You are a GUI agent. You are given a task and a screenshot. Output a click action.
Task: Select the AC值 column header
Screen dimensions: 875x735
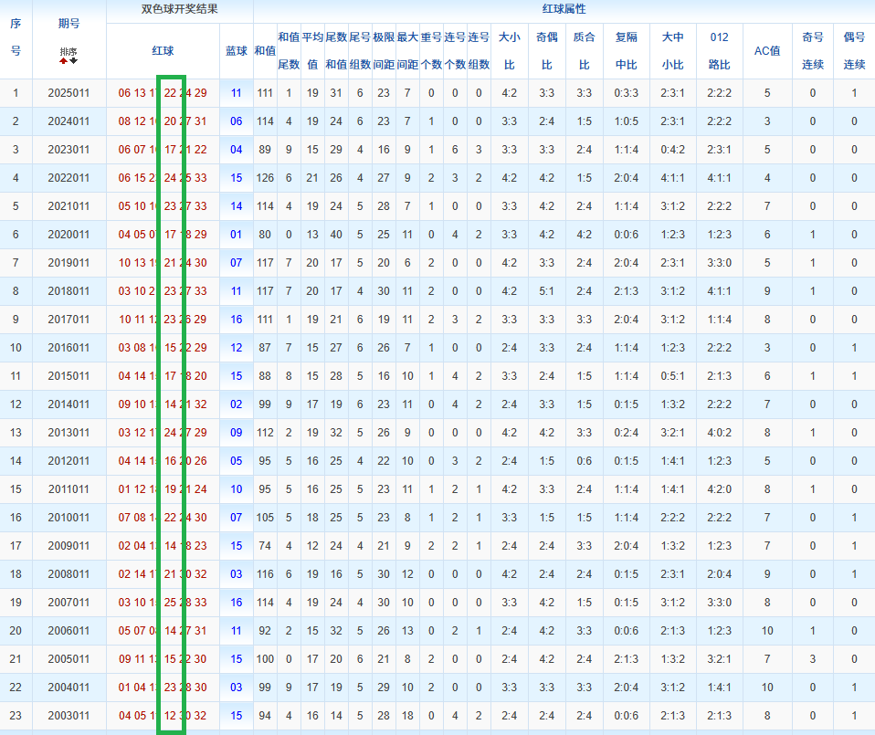(767, 51)
